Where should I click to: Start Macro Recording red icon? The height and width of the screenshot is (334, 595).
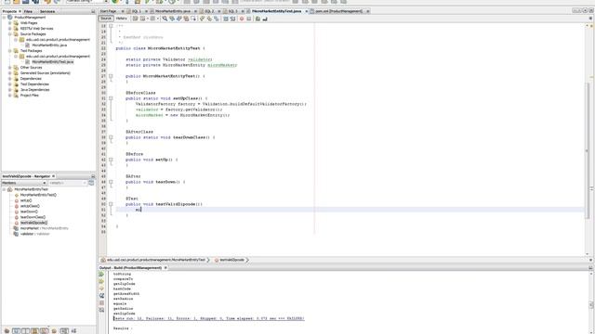pos(242,19)
